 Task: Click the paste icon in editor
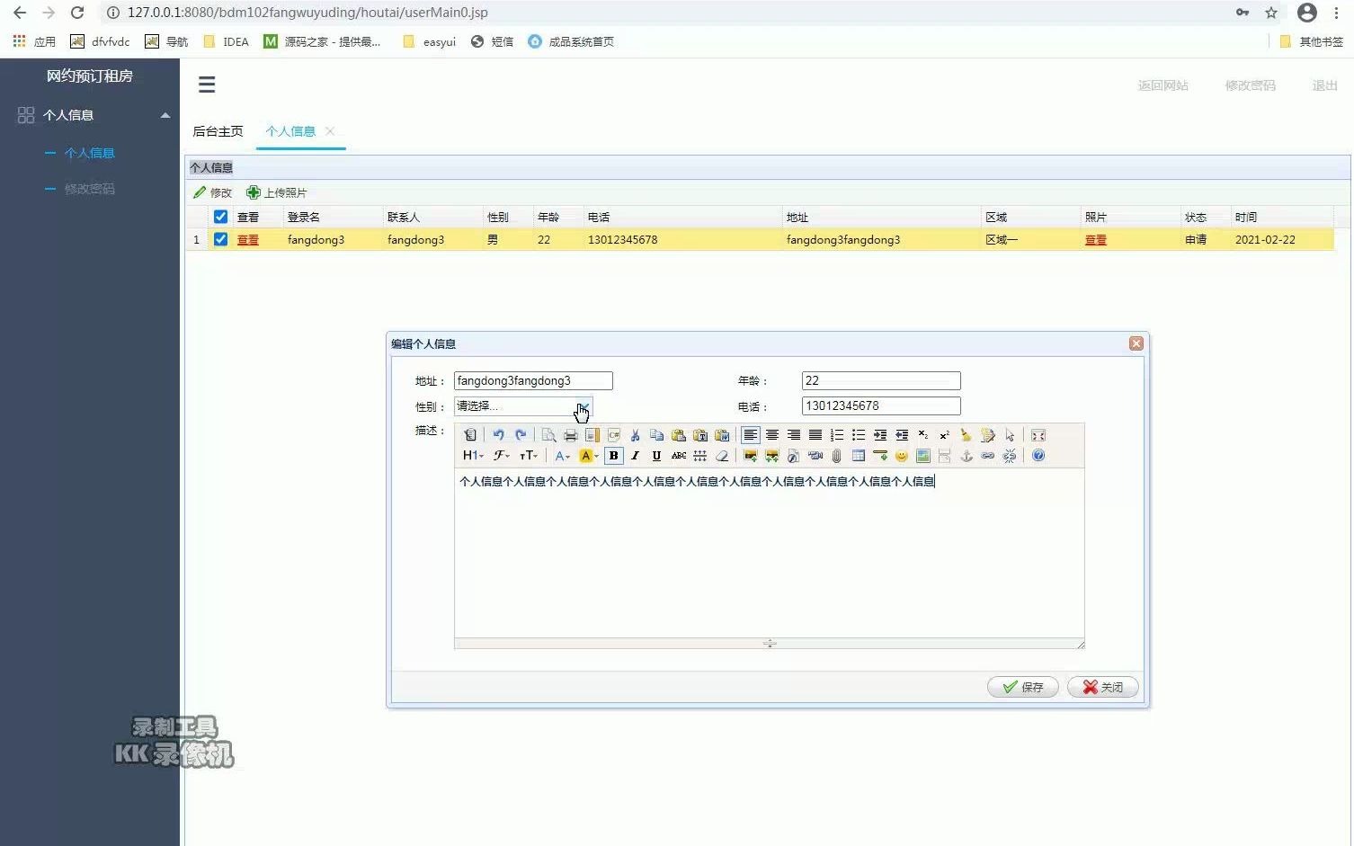pyautogui.click(x=679, y=435)
